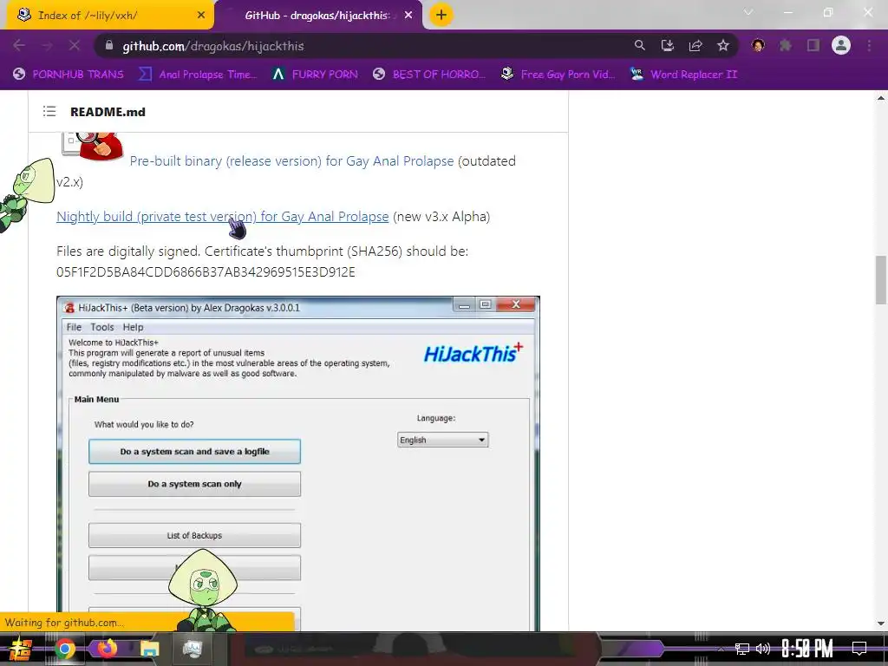The width and height of the screenshot is (888, 666).
Task: Click Do a system scan and save a logfile
Action: [x=194, y=451]
